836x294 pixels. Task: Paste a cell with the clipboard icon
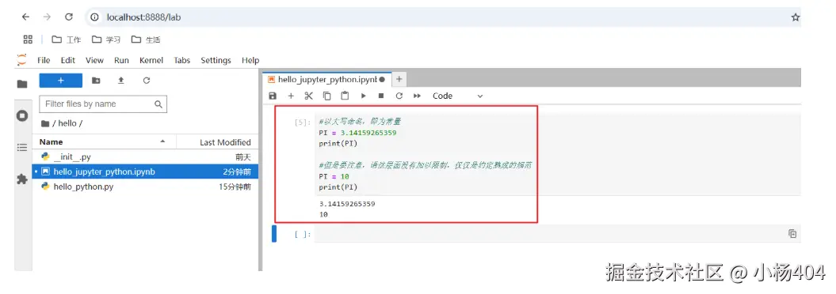click(345, 96)
